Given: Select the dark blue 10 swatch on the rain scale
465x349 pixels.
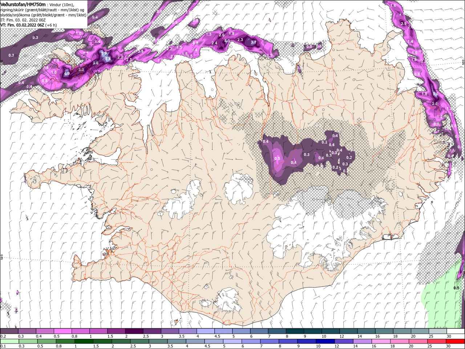Looking at the screenshot, I should (325, 341).
